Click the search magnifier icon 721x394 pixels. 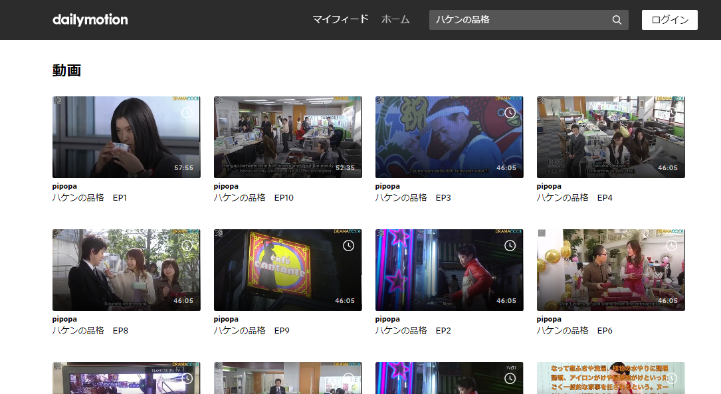[617, 20]
